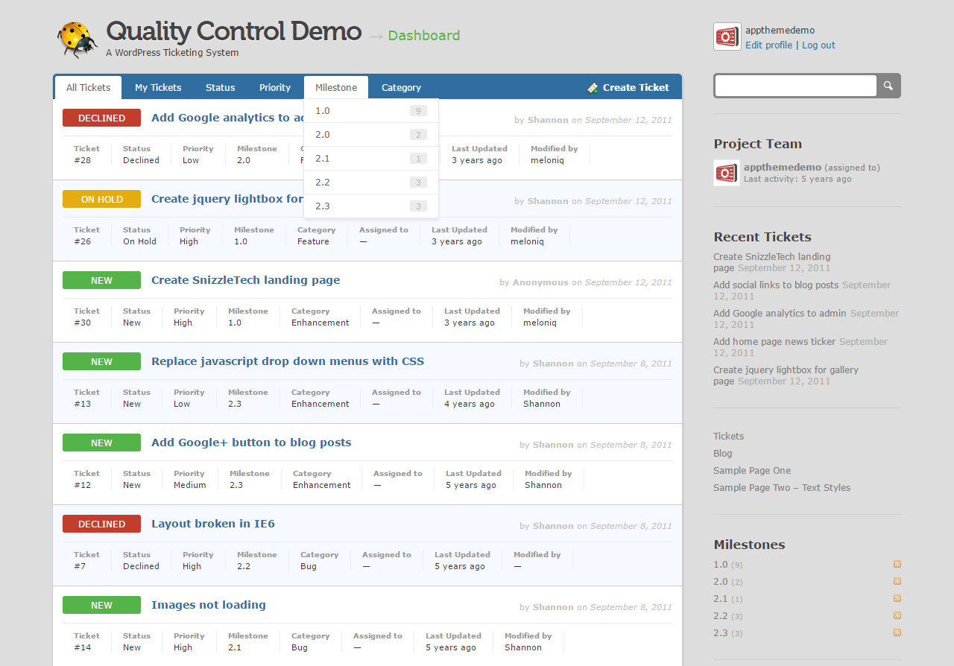Image resolution: width=954 pixels, height=666 pixels.
Task: Switch to My Tickets tab
Action: click(x=158, y=87)
